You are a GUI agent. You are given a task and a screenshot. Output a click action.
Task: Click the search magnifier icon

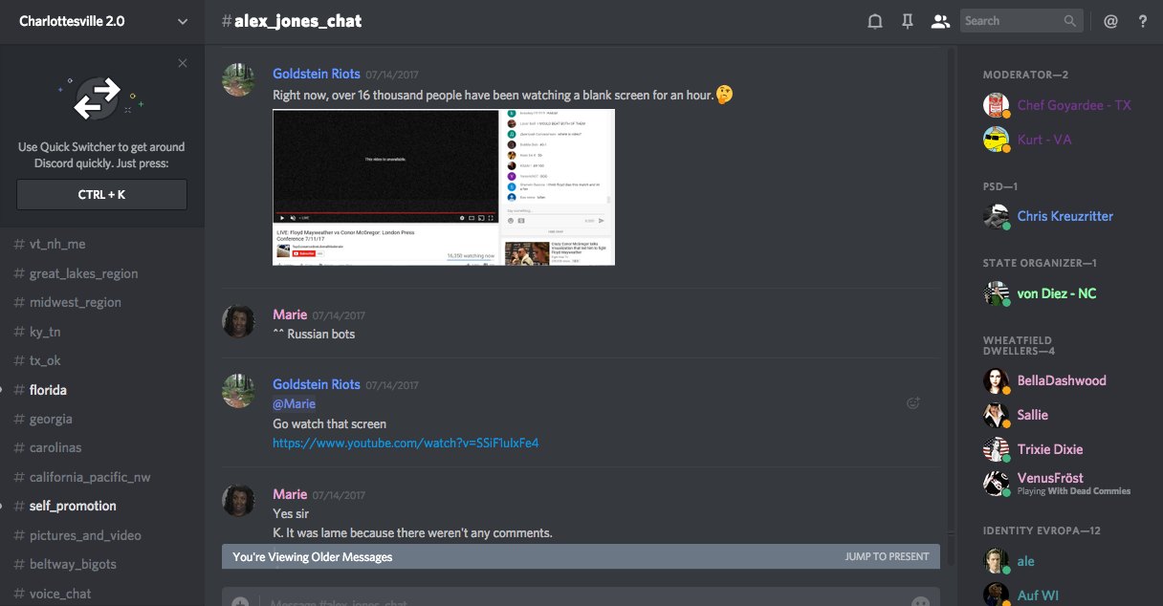click(x=1070, y=21)
